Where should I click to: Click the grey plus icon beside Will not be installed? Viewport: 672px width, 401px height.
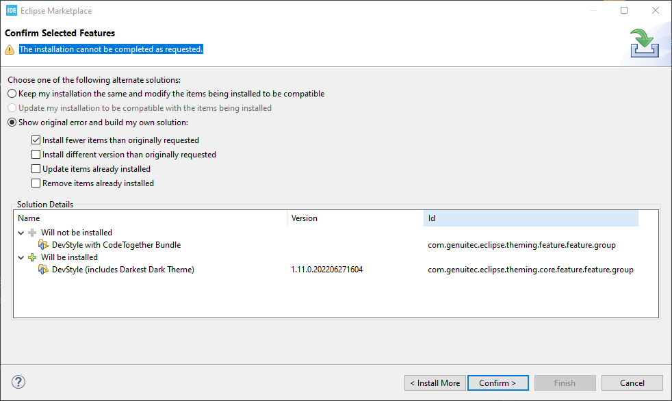32,233
